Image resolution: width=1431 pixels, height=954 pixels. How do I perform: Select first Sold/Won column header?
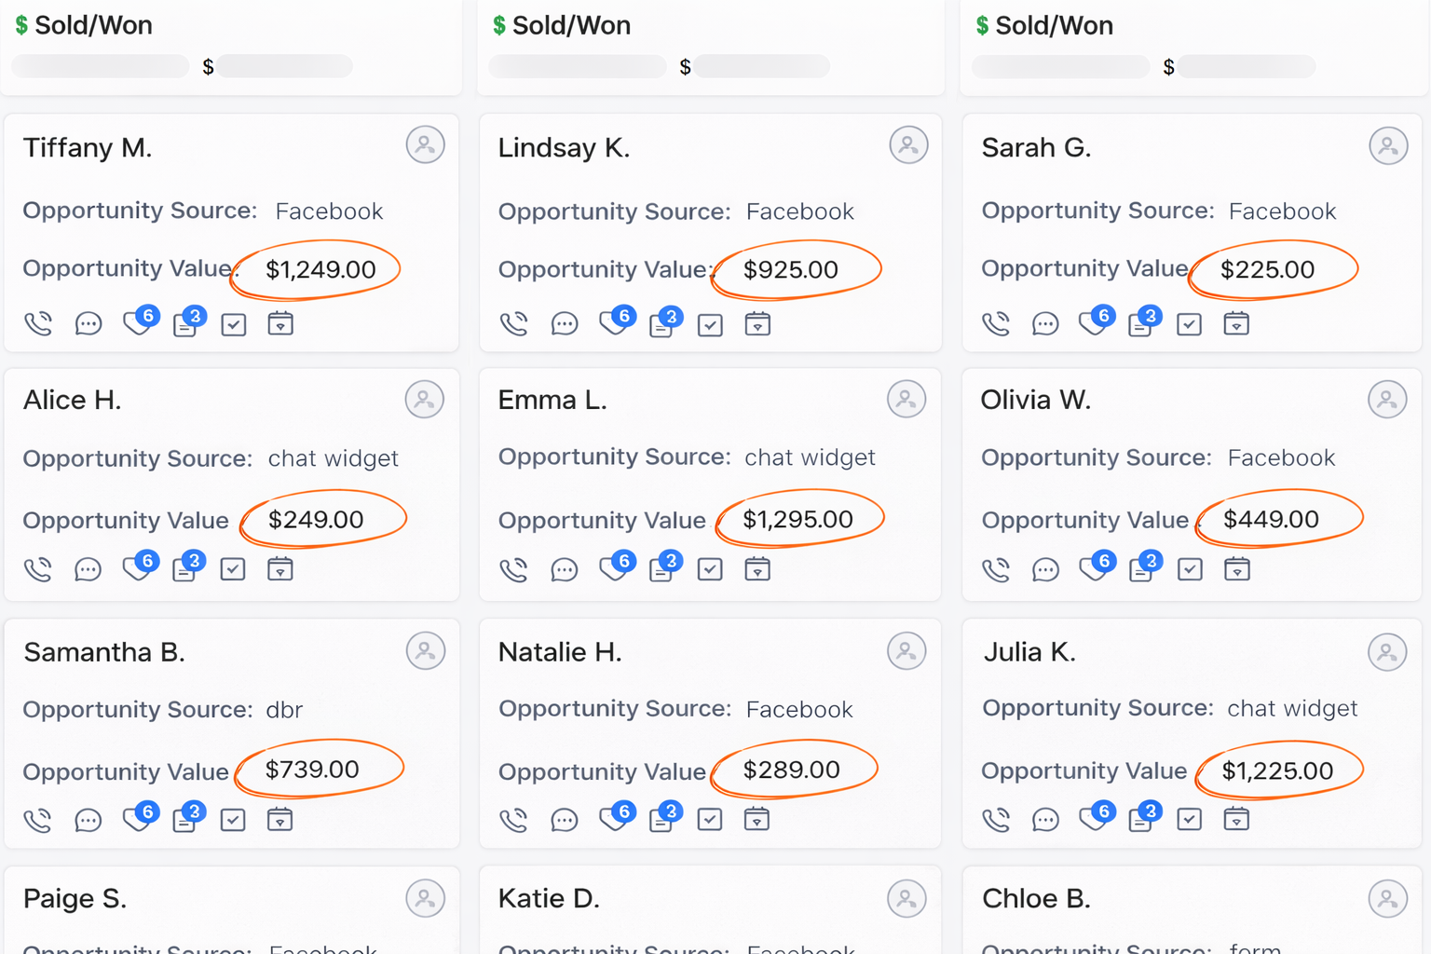93,26
